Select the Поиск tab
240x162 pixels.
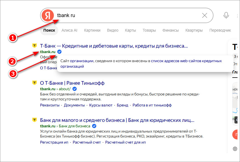49,30
